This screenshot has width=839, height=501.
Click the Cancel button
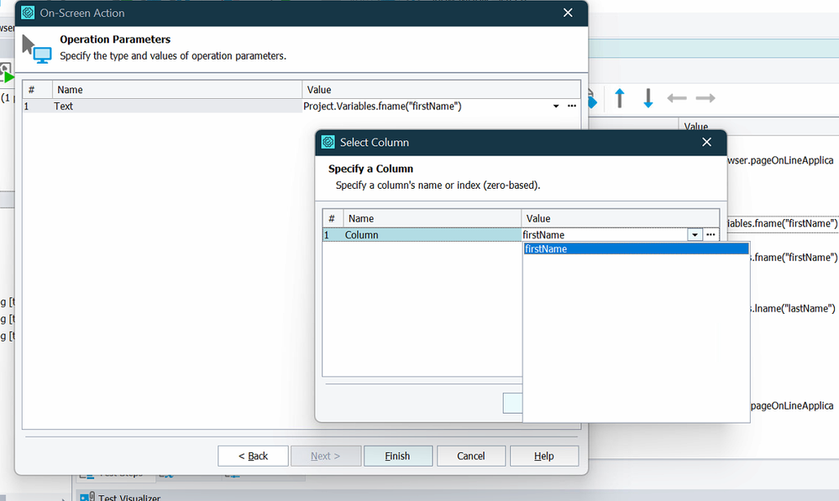[x=471, y=456]
